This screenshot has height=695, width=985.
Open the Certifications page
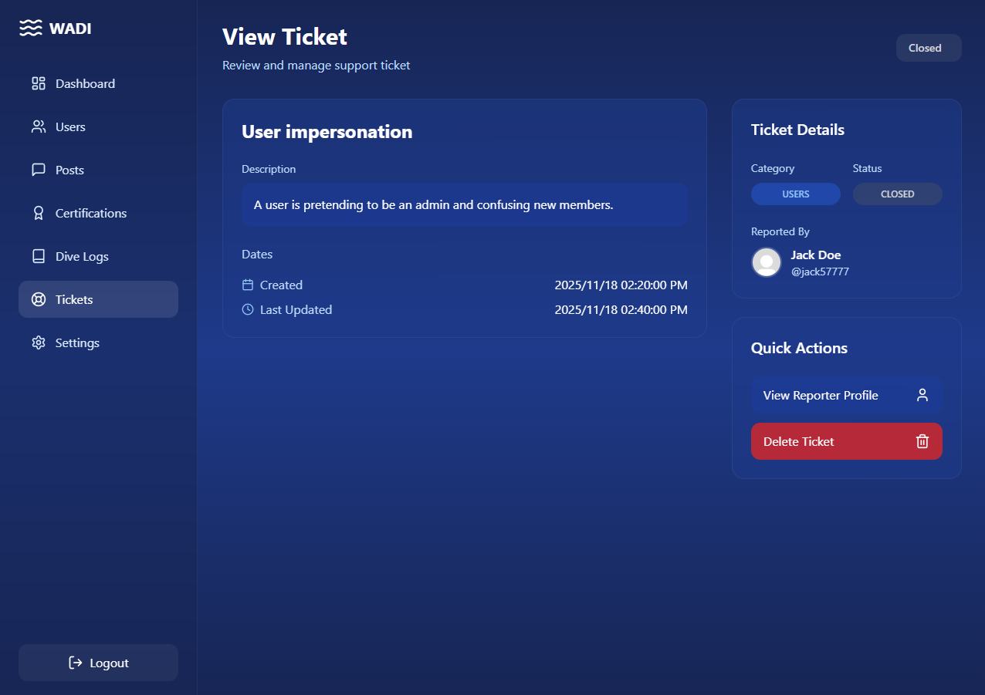click(x=91, y=213)
